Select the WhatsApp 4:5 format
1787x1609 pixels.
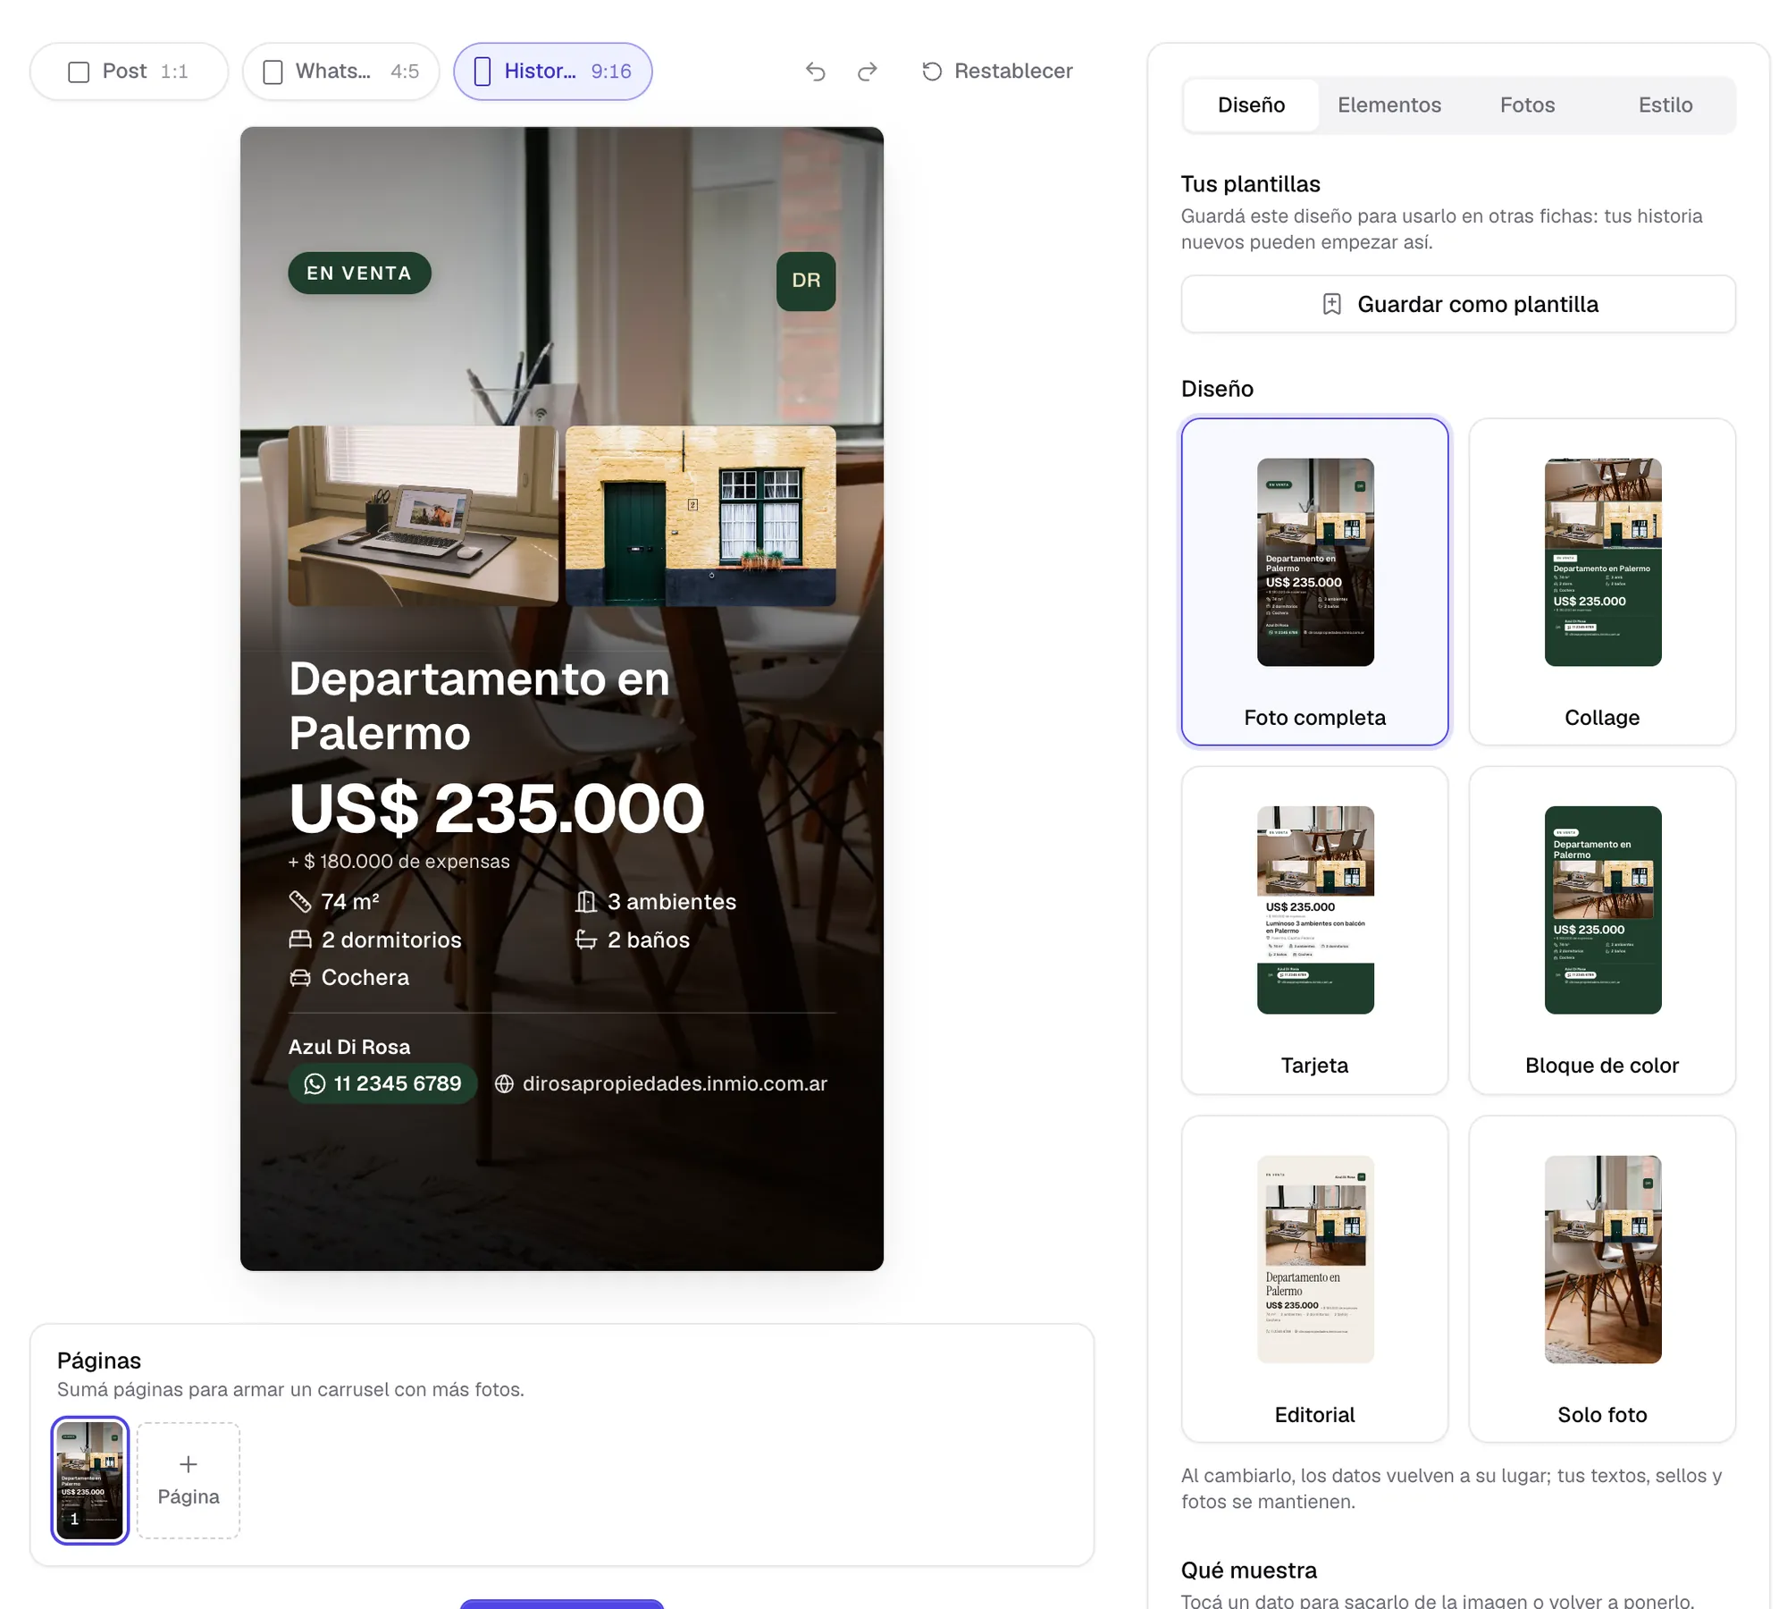coord(340,72)
